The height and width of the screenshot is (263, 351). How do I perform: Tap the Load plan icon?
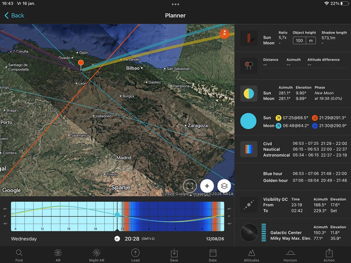135,255
